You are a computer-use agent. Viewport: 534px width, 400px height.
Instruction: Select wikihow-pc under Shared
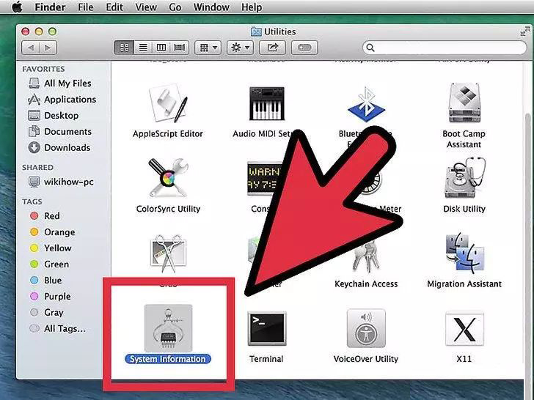click(x=61, y=182)
